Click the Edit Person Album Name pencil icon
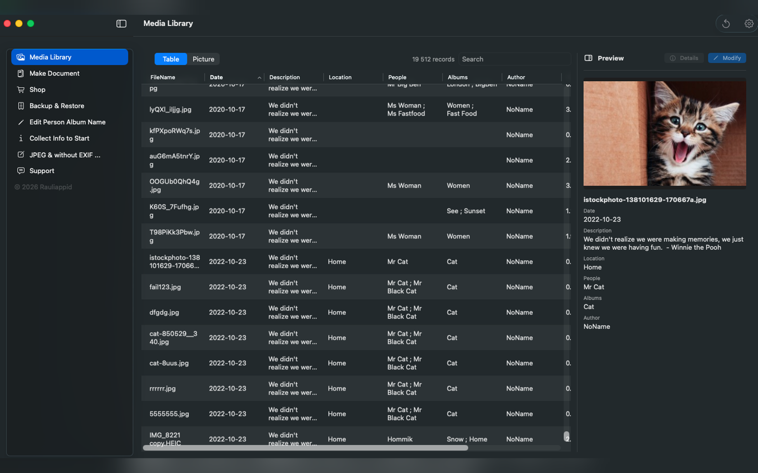This screenshot has width=758, height=473. [21, 122]
